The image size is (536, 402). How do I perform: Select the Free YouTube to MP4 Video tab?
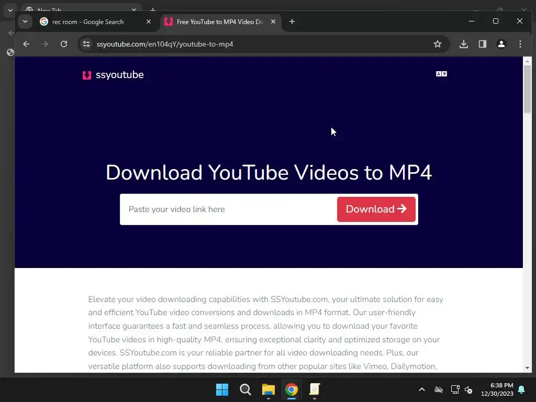(220, 22)
